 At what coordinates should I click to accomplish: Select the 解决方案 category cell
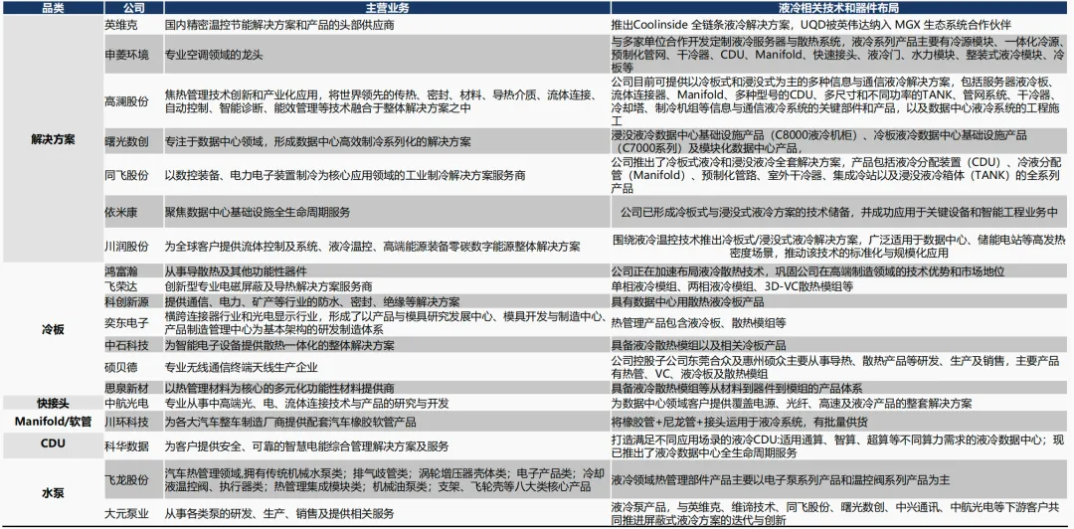pyautogui.click(x=52, y=139)
